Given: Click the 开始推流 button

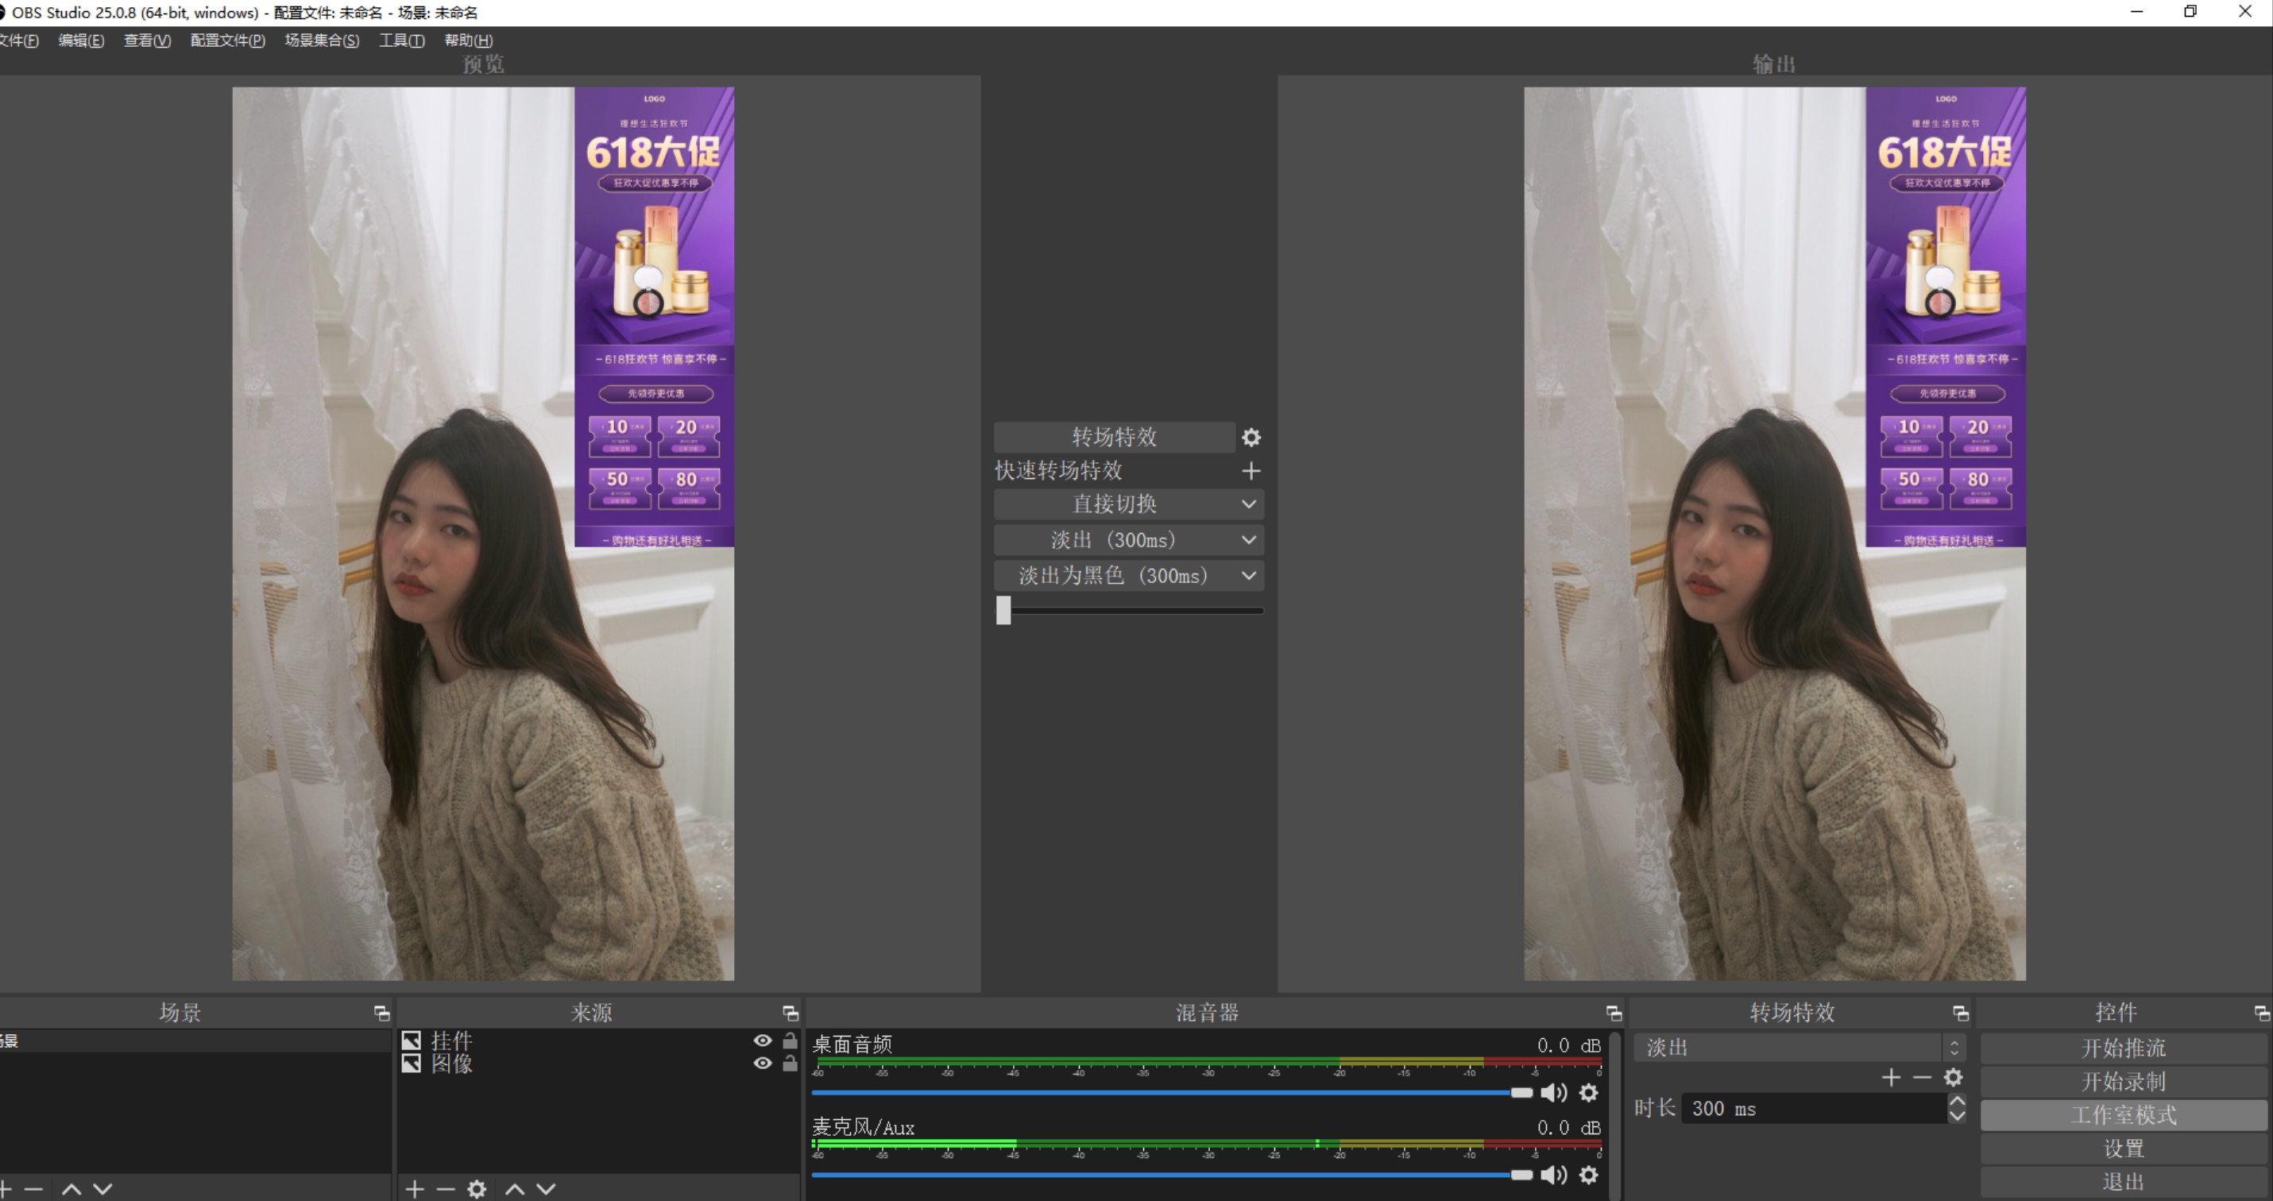Looking at the screenshot, I should (x=2123, y=1048).
